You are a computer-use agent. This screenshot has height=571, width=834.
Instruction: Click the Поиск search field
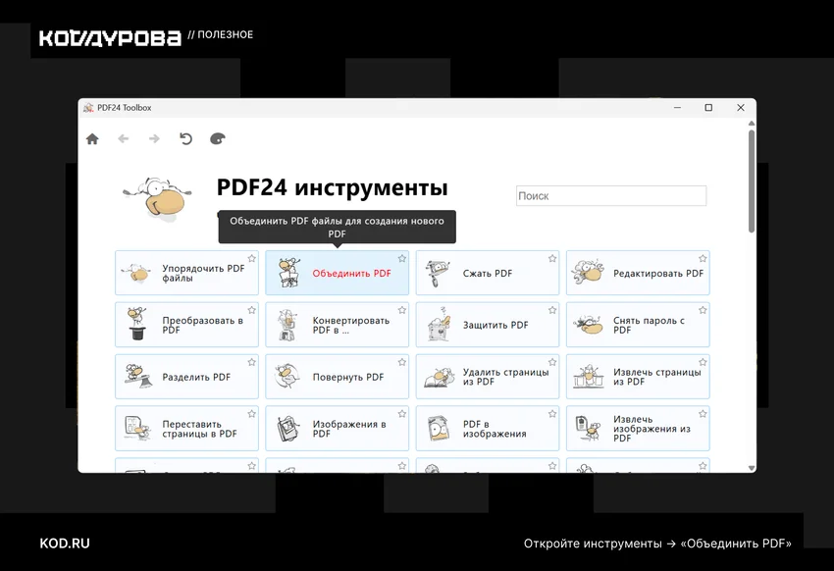pyautogui.click(x=611, y=195)
